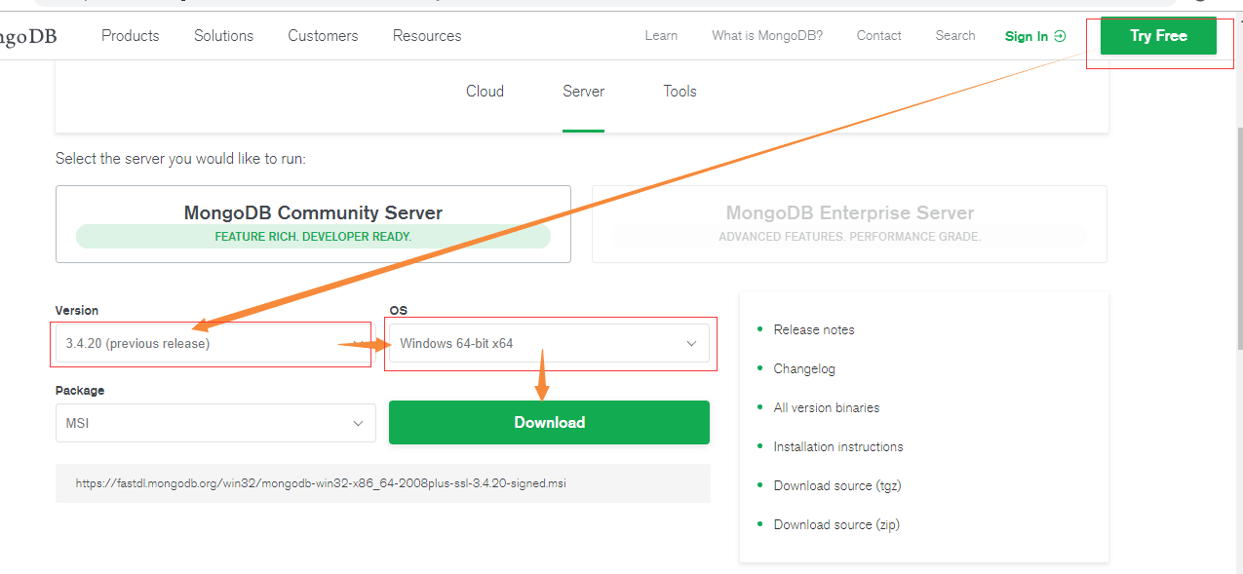Expand OS dropdown chevron arrow

(691, 343)
